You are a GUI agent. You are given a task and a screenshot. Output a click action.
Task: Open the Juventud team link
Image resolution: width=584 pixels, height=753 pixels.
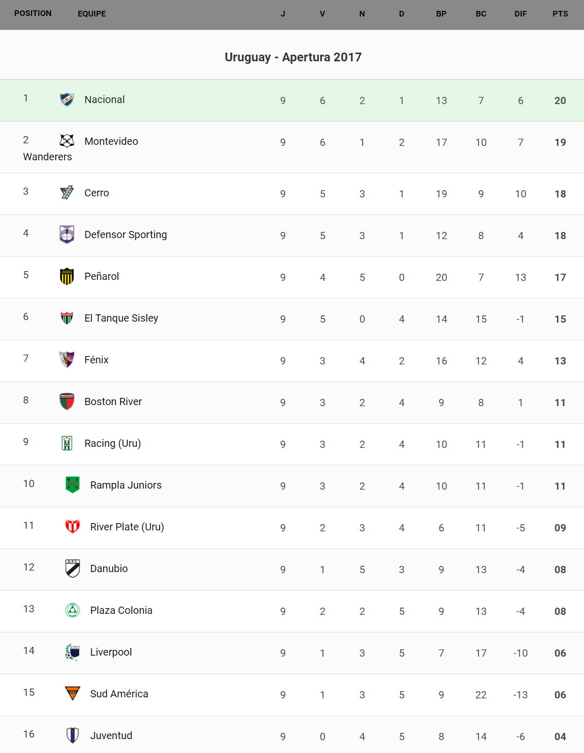point(111,735)
